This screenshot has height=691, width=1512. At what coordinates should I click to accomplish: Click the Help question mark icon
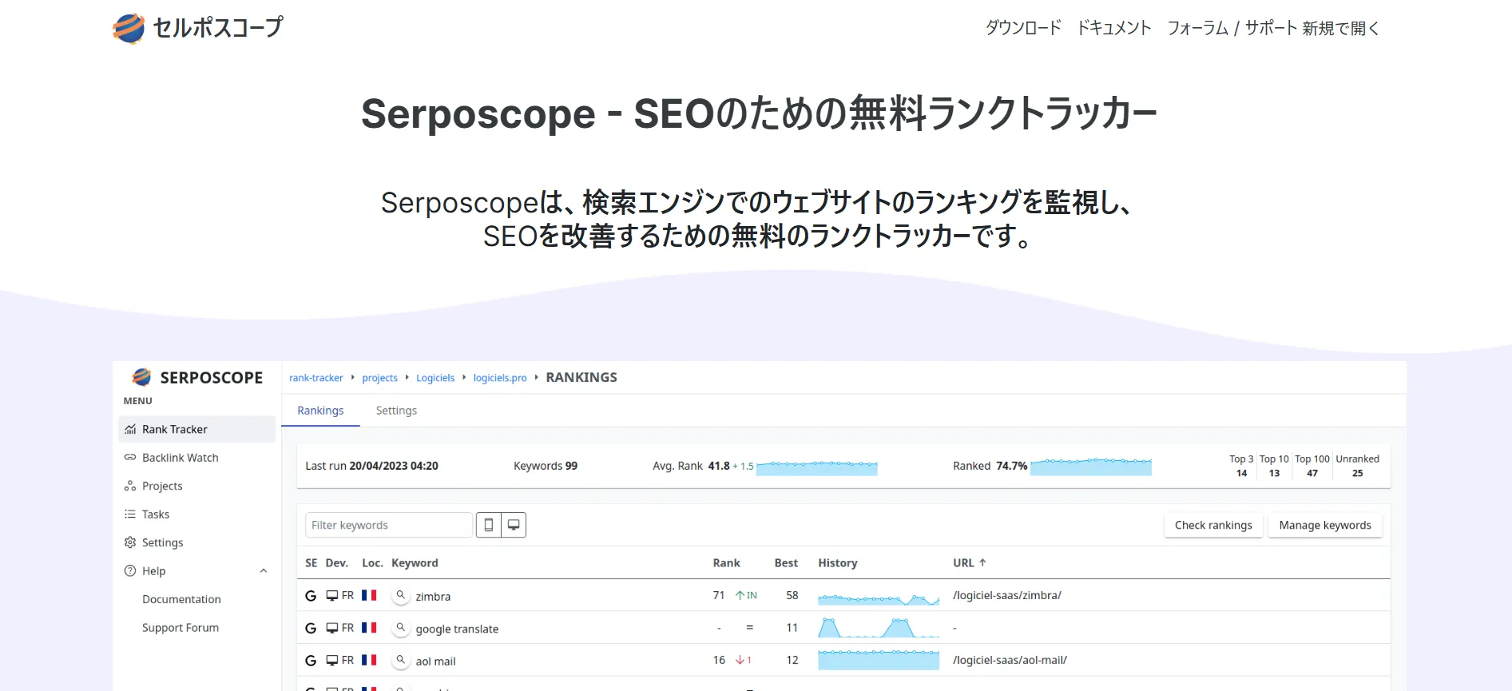130,570
